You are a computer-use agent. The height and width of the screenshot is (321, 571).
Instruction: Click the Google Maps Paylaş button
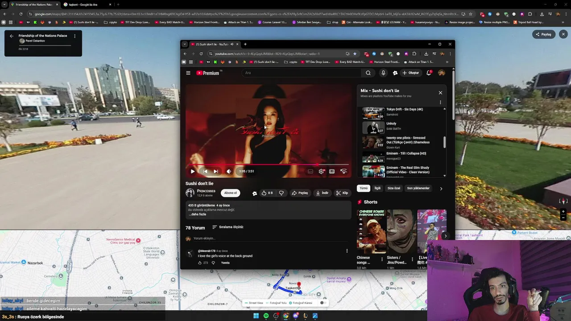544,34
